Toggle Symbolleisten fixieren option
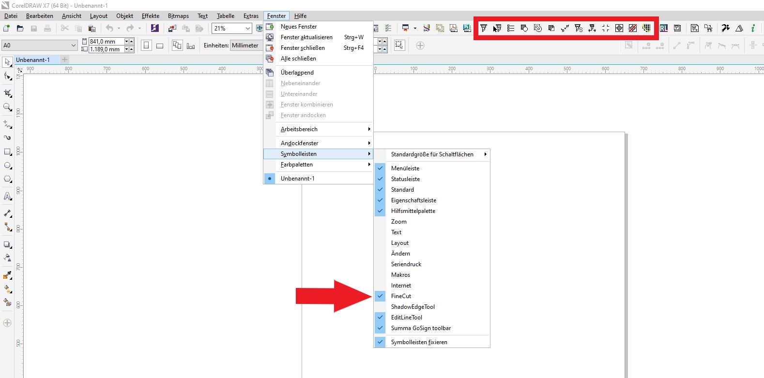764x378 pixels. click(419, 342)
